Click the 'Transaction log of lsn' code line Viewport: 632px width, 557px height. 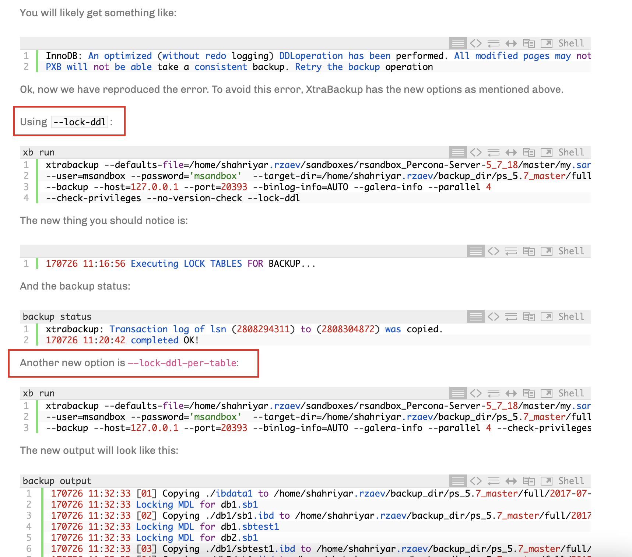point(244,329)
